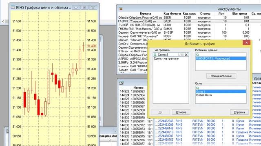Click the Бумага column header

(x=146, y=13)
